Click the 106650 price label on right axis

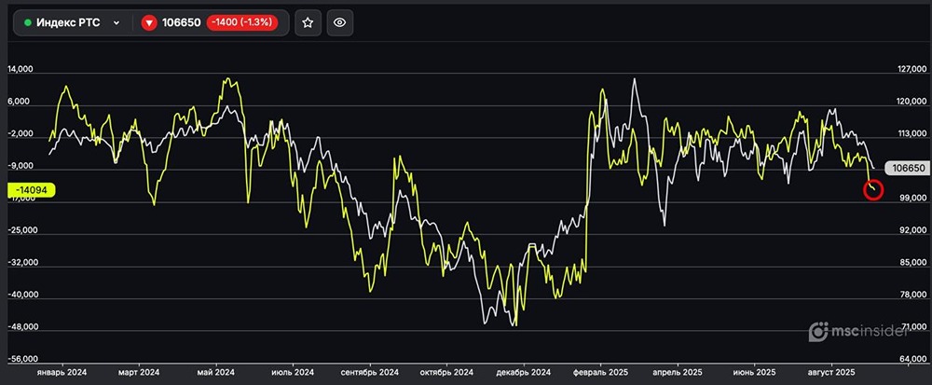click(907, 169)
